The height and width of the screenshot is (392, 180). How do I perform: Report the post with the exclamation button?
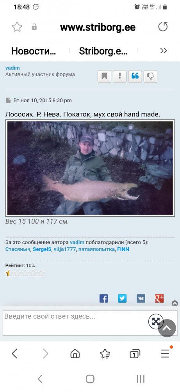pos(119,76)
